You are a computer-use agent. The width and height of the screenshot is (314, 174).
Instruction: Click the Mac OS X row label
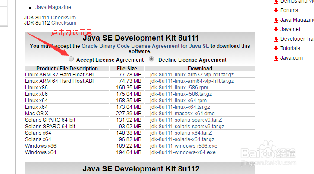coord(37,114)
